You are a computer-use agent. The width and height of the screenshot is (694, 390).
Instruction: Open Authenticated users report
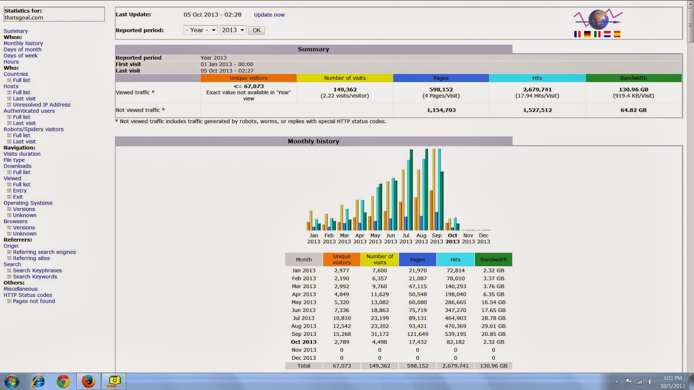tap(29, 111)
